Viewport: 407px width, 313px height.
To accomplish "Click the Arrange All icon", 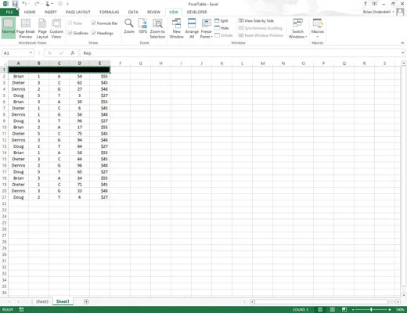I will (x=192, y=29).
